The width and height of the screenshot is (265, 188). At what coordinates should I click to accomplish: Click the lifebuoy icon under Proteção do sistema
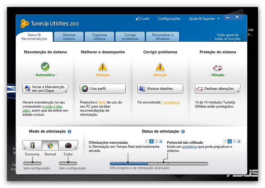(x=218, y=68)
